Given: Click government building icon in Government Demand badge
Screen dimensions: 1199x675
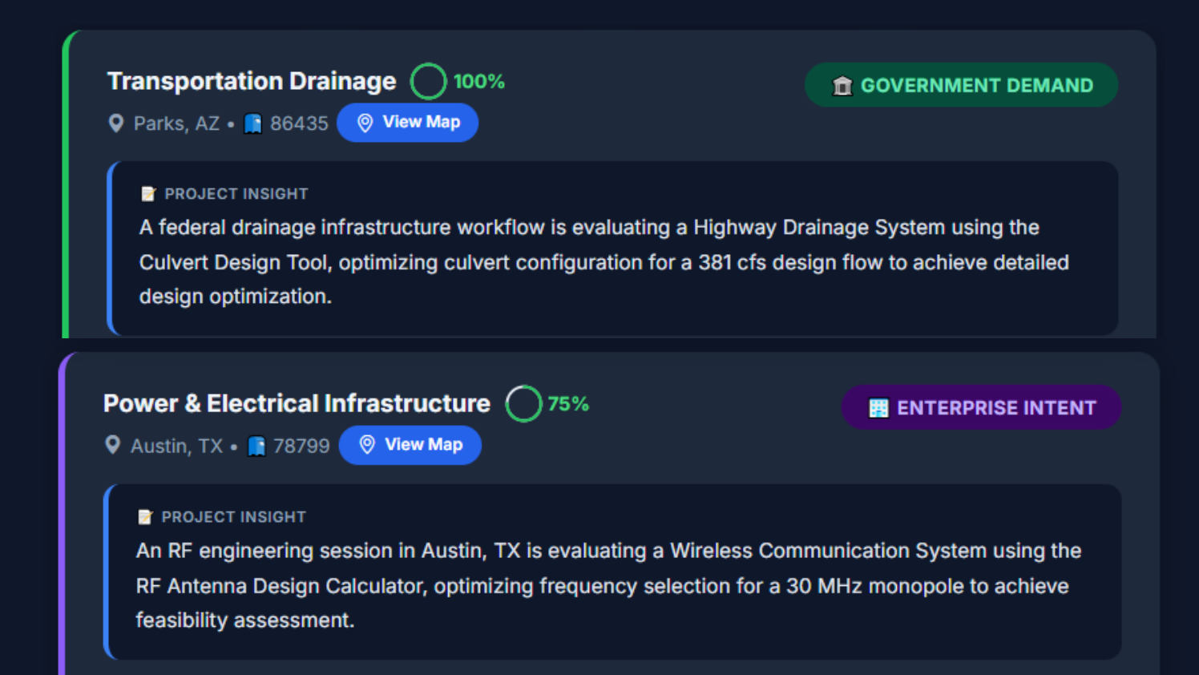Looking at the screenshot, I should pos(842,86).
